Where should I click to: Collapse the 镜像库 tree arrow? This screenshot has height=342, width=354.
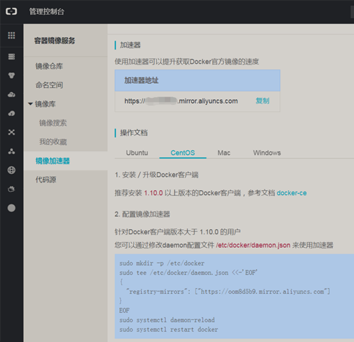point(30,104)
